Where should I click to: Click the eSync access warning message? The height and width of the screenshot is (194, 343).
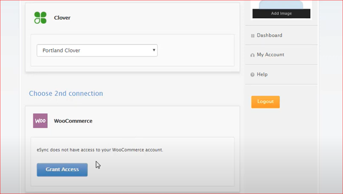point(100,150)
